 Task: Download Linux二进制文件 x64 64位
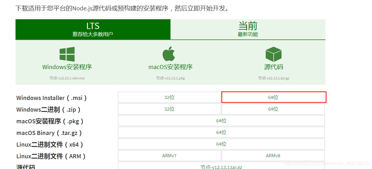(221, 144)
